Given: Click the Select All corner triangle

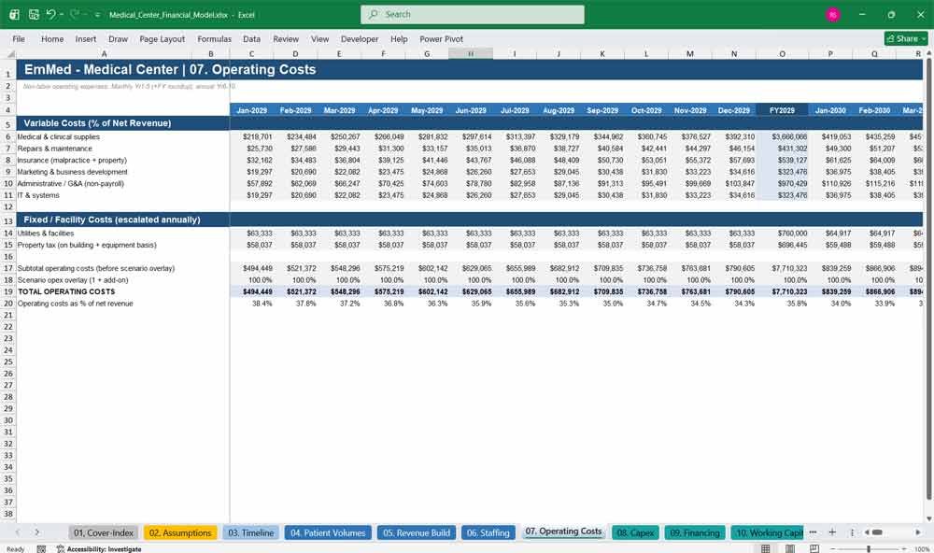Looking at the screenshot, I should pos(10,54).
